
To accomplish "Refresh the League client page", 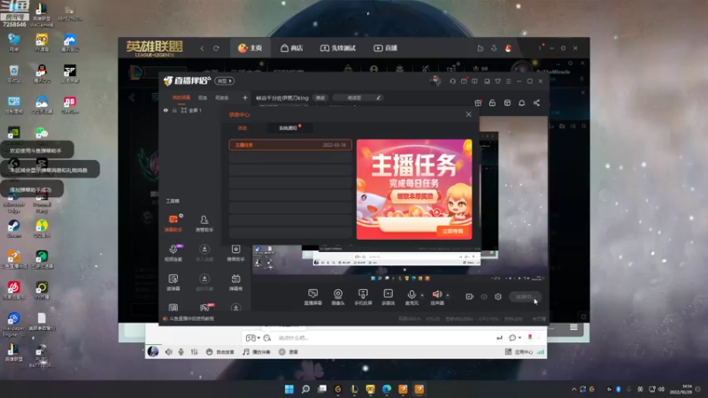I will (x=216, y=49).
